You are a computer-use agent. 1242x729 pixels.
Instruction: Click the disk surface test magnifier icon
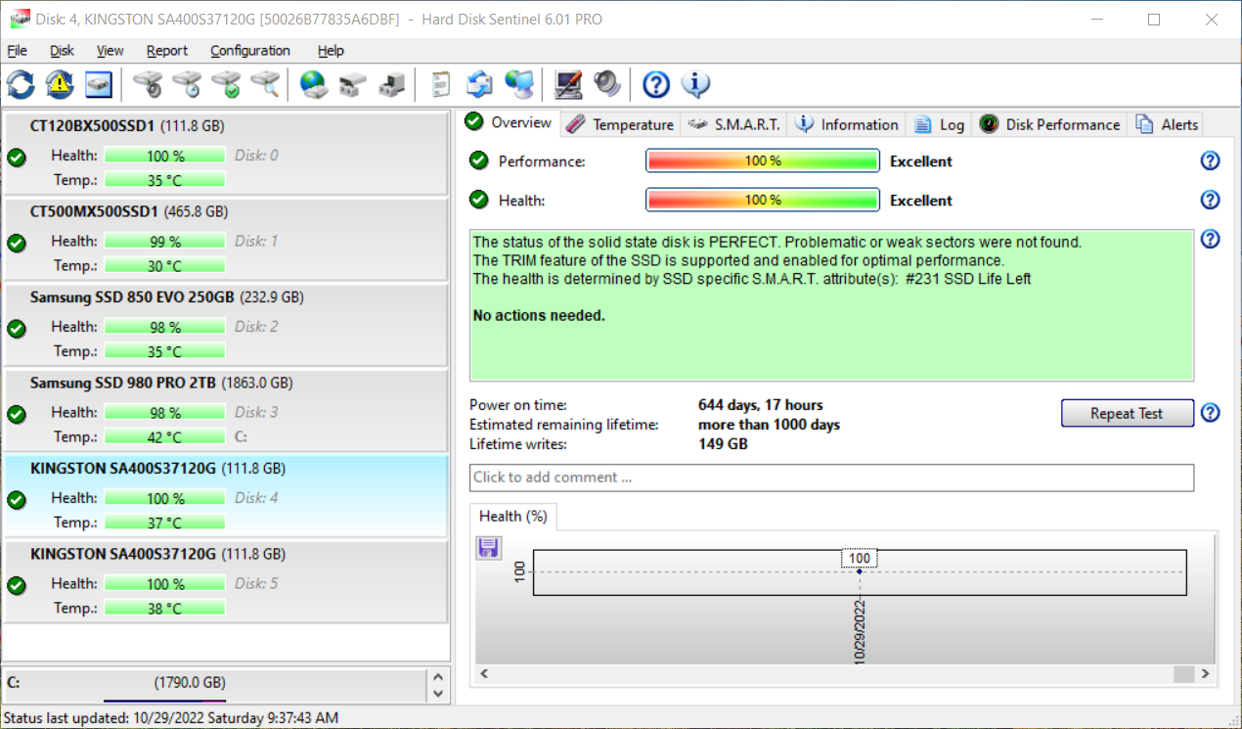click(x=265, y=84)
